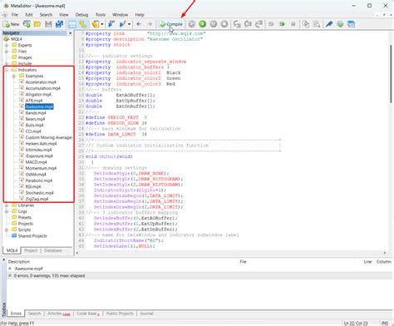Open the Debug menu

(81, 15)
